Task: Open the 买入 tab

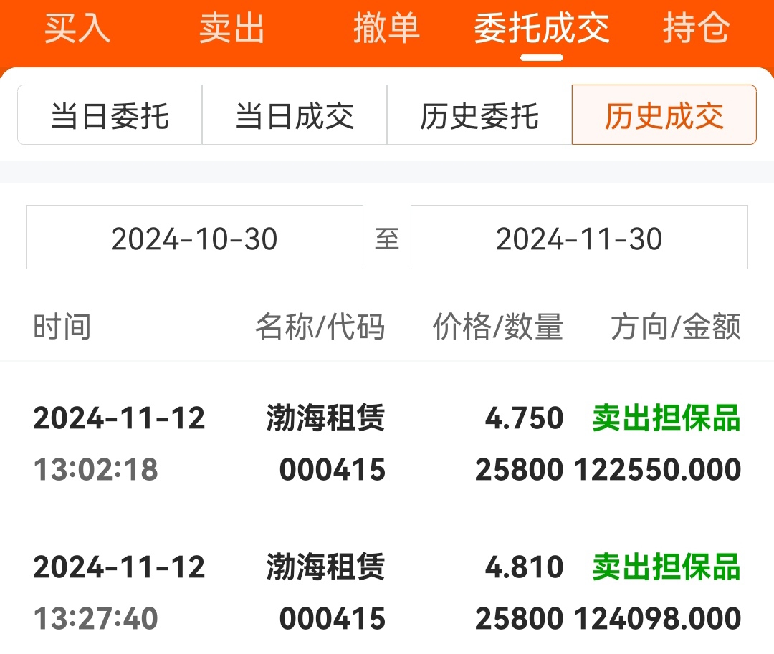Action: 77,28
